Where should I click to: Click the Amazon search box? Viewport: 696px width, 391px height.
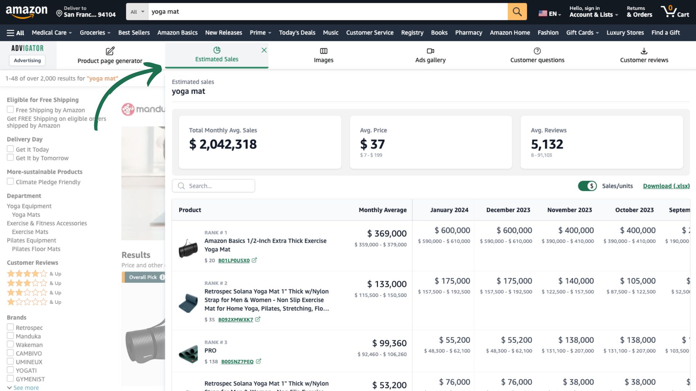328,12
